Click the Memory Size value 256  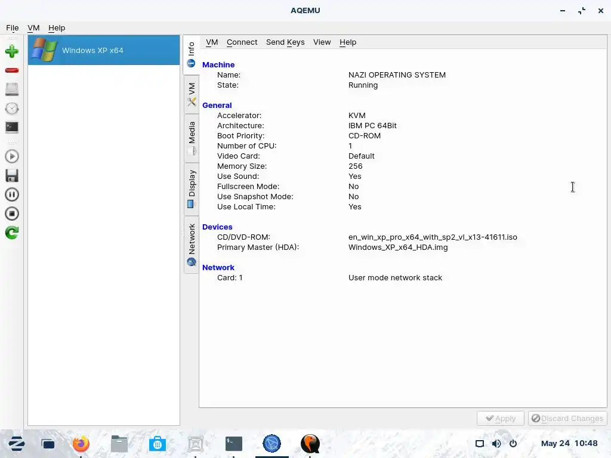(x=356, y=166)
